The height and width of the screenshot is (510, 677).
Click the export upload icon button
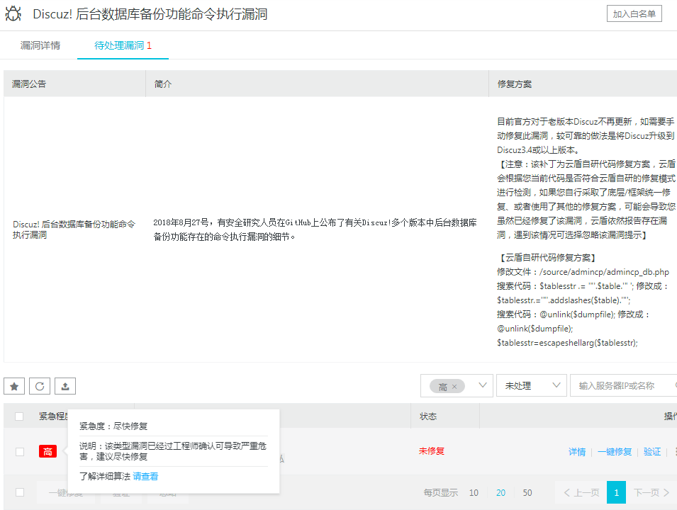click(65, 386)
